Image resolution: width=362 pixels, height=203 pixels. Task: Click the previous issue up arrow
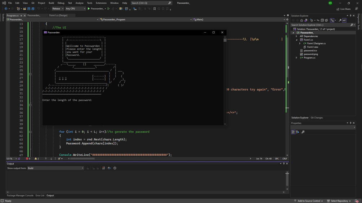point(46,158)
